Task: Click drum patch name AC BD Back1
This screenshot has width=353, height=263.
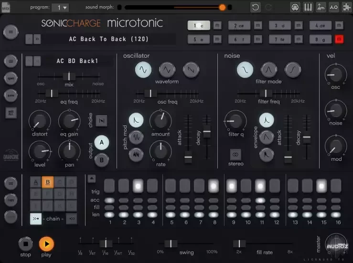Action: [x=77, y=61]
